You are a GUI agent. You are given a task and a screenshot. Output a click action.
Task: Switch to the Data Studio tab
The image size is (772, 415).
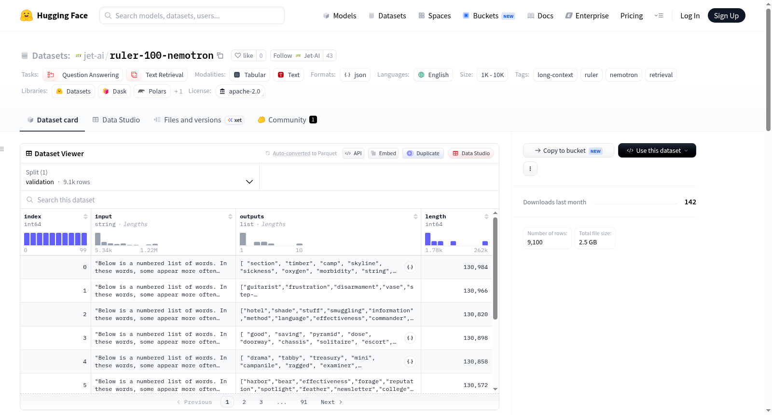(x=116, y=120)
